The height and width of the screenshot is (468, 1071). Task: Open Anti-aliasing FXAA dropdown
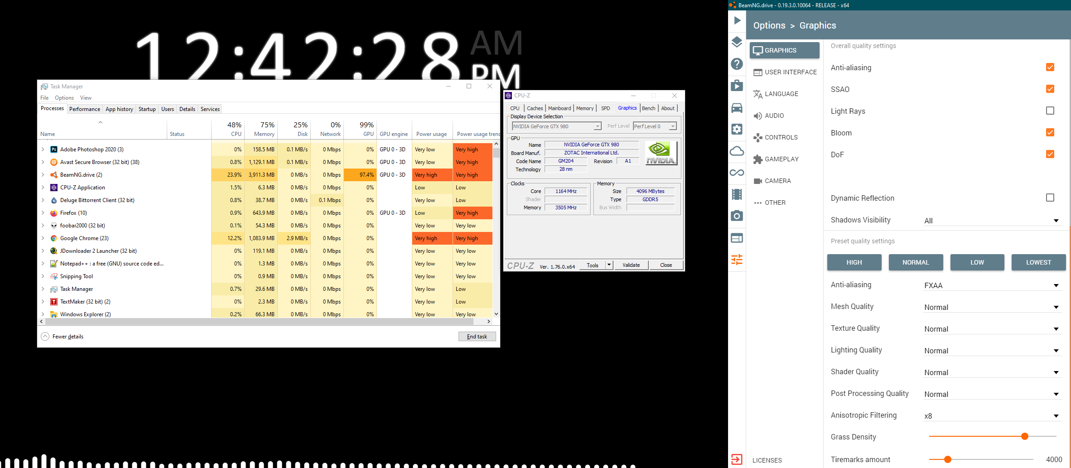[x=992, y=285]
